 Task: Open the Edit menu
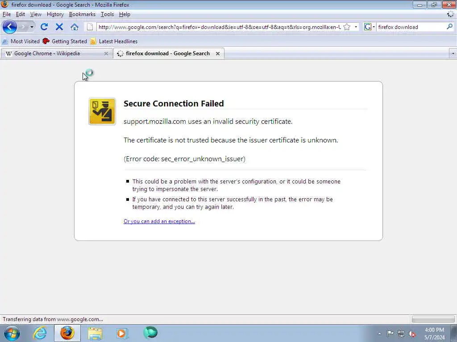21,14
